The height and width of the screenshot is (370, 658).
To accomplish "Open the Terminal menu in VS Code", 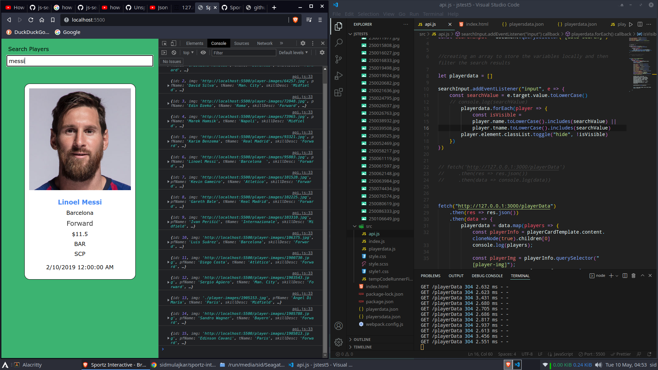I will [433, 14].
